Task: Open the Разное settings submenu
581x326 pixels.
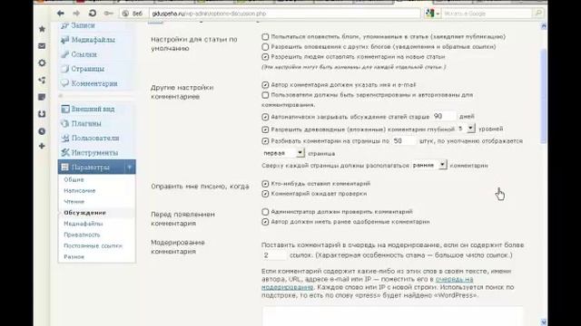Action: point(74,257)
